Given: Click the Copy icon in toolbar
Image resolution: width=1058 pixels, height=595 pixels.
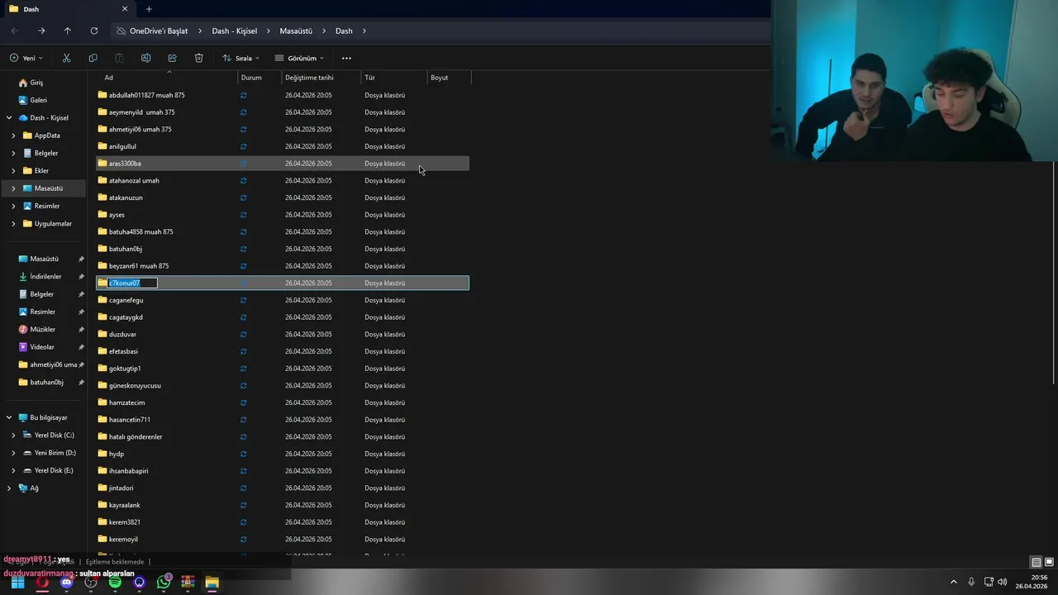Looking at the screenshot, I should click(x=93, y=58).
